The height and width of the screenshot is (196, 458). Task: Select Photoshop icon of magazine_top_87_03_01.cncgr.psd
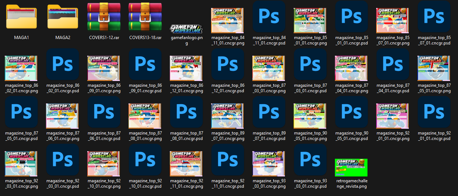[310, 64]
